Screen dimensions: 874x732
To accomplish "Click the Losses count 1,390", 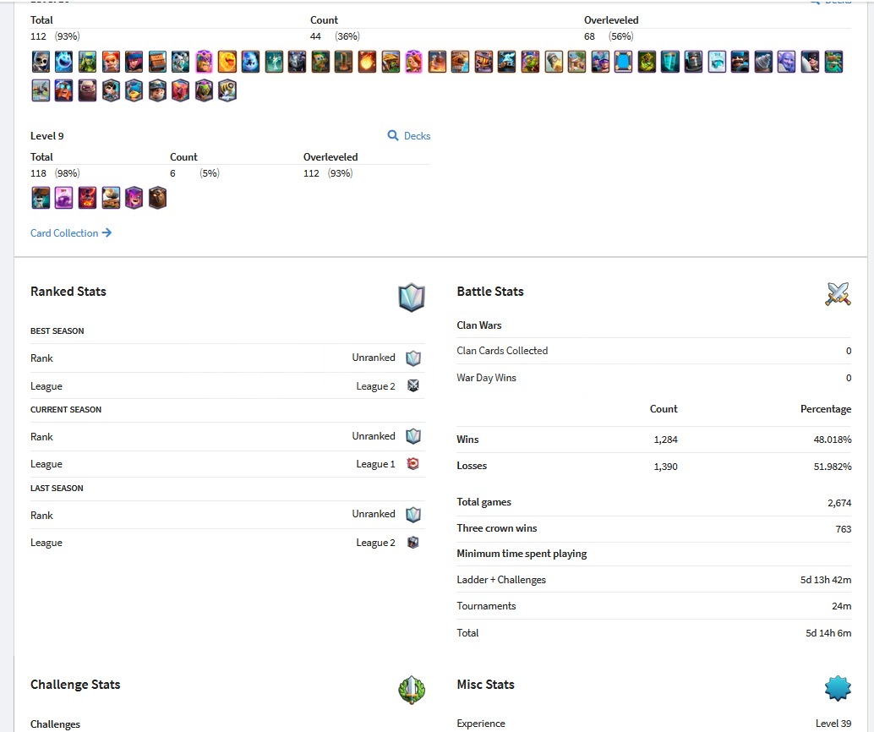I will (665, 466).
